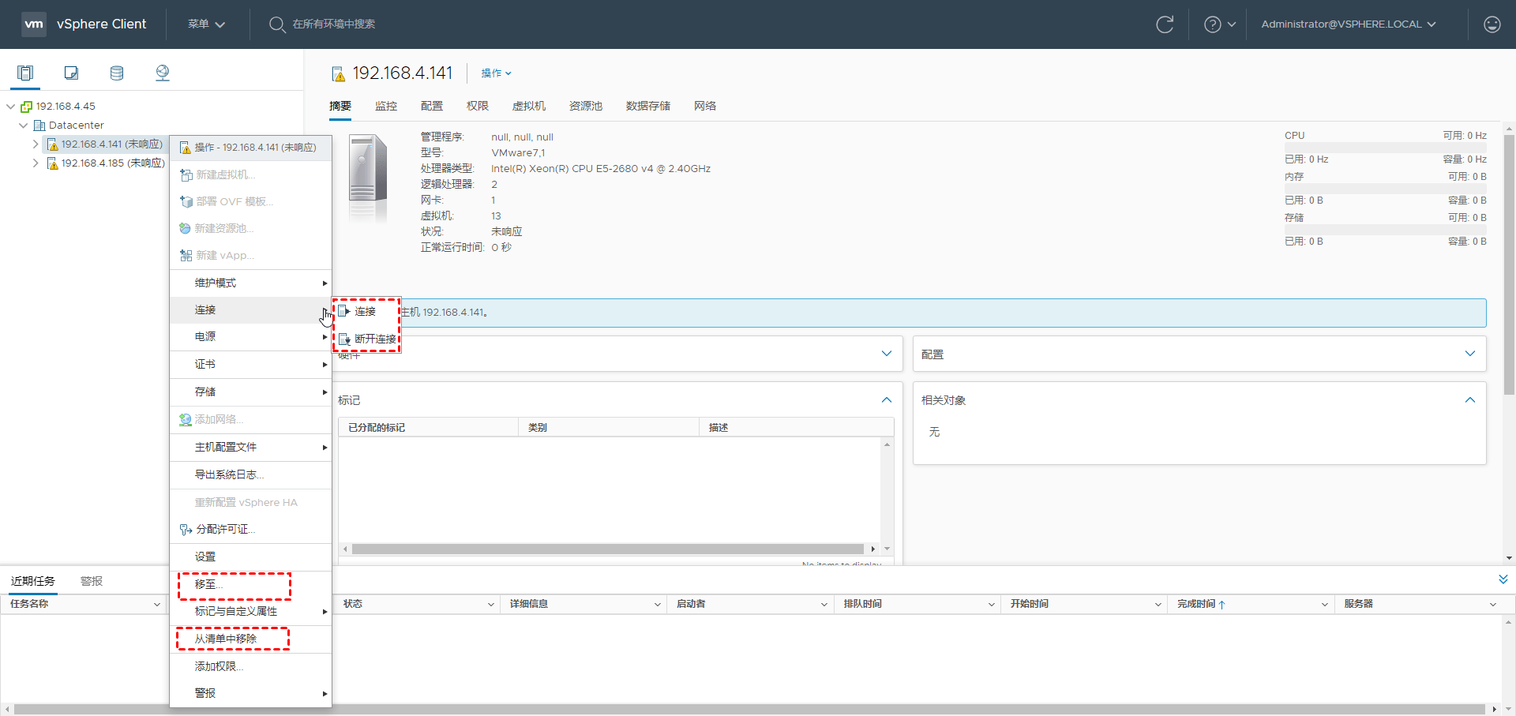Image resolution: width=1516 pixels, height=716 pixels.
Task: Open the Hosts and Clusters inventory view
Action: pos(25,73)
